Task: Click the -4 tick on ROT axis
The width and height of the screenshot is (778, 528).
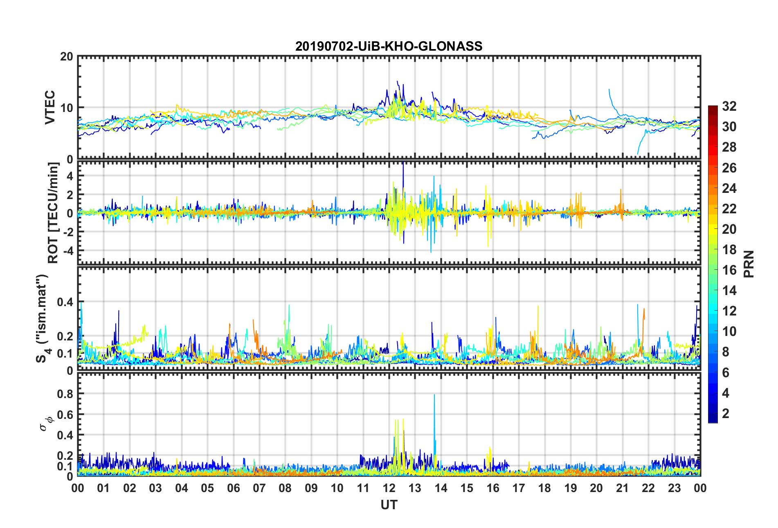Action: click(x=68, y=250)
